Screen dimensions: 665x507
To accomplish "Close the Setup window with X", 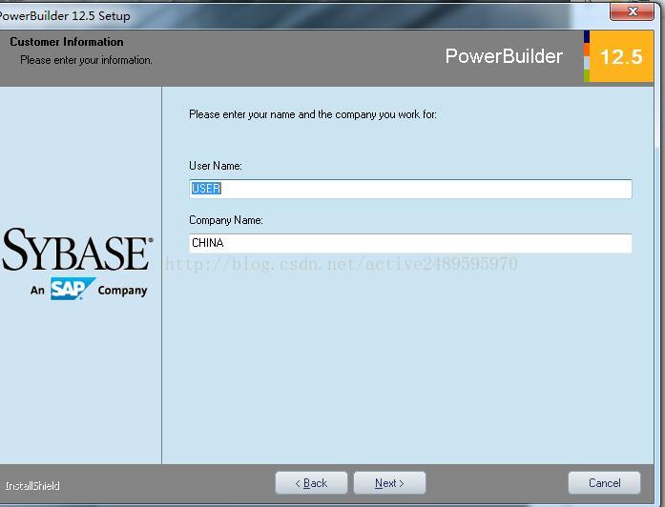I will [632, 11].
